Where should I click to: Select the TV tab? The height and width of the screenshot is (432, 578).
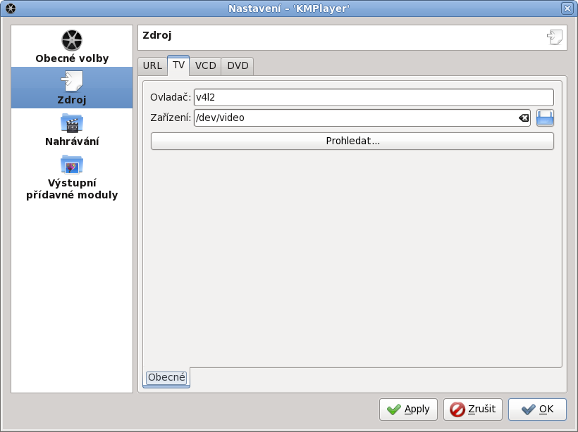[x=178, y=65]
